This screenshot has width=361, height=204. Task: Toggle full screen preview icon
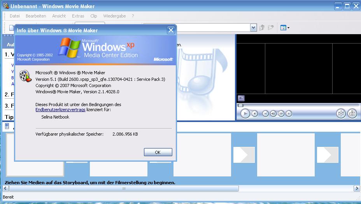(x=241, y=98)
